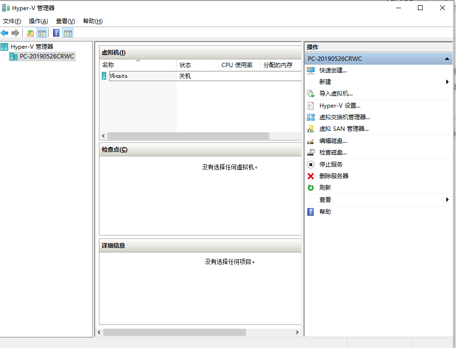Screen dimensions: 456x348
Task: Sort by the 名称 column header
Action: [x=138, y=65]
